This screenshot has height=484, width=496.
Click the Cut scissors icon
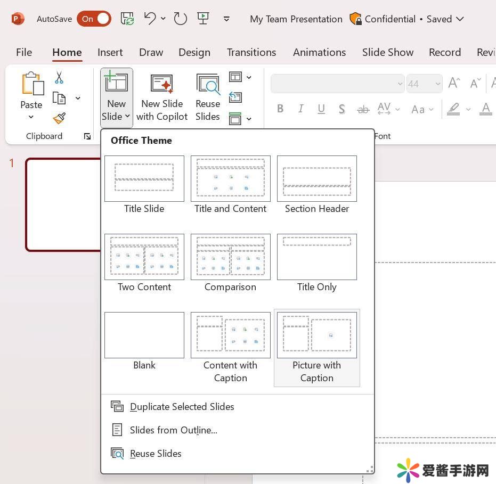[x=59, y=78]
